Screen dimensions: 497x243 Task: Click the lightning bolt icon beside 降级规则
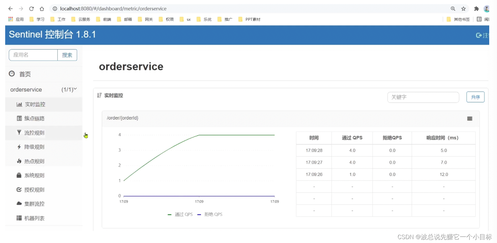tap(19, 147)
